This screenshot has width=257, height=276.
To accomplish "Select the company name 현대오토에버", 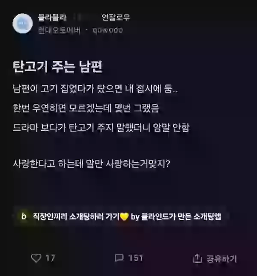I will 59,30.
